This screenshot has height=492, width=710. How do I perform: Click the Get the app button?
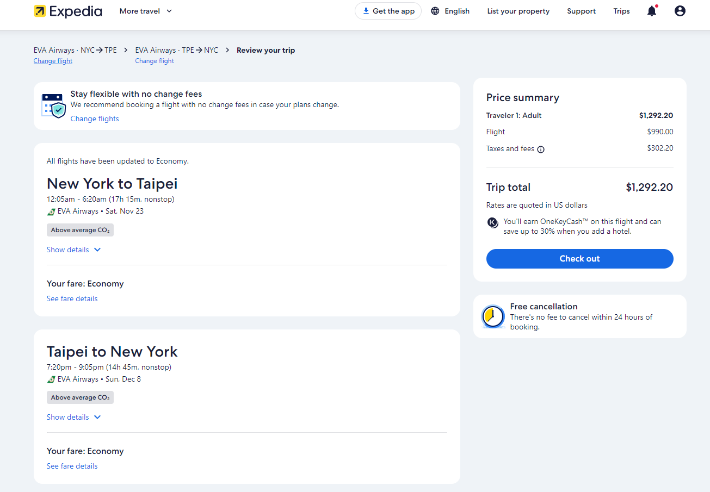tap(388, 11)
